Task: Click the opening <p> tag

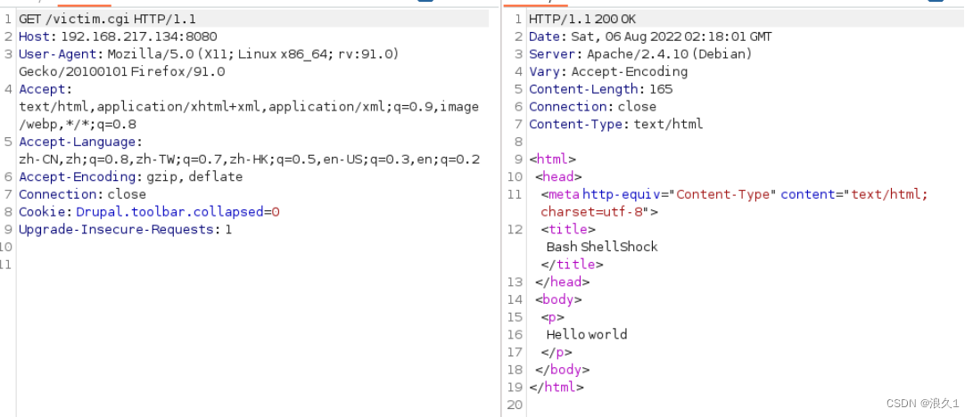Action: (553, 316)
